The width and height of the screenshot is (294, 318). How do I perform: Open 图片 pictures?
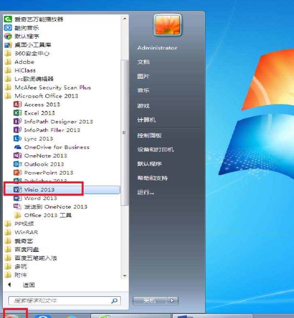point(143,76)
